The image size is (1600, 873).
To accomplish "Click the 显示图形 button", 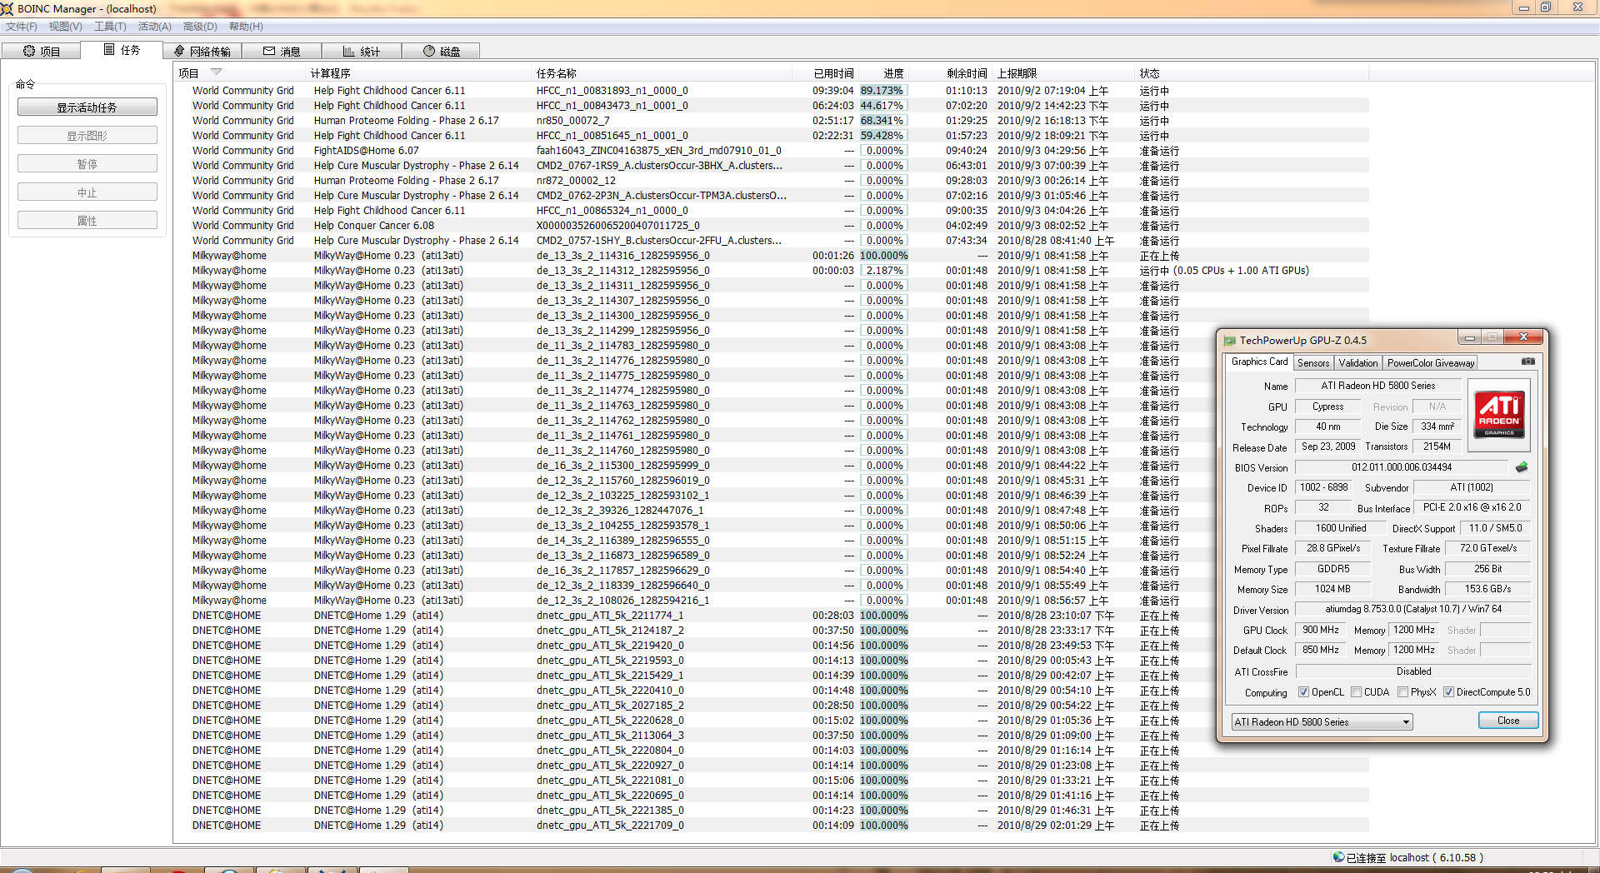I will pyautogui.click(x=87, y=136).
